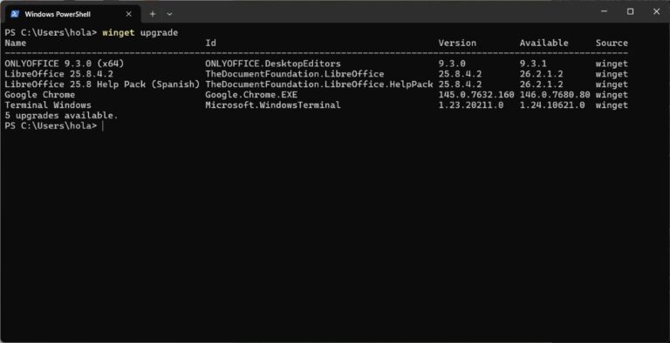The image size is (670, 343).
Task: Close the Windows PowerShell tab
Action: [128, 14]
